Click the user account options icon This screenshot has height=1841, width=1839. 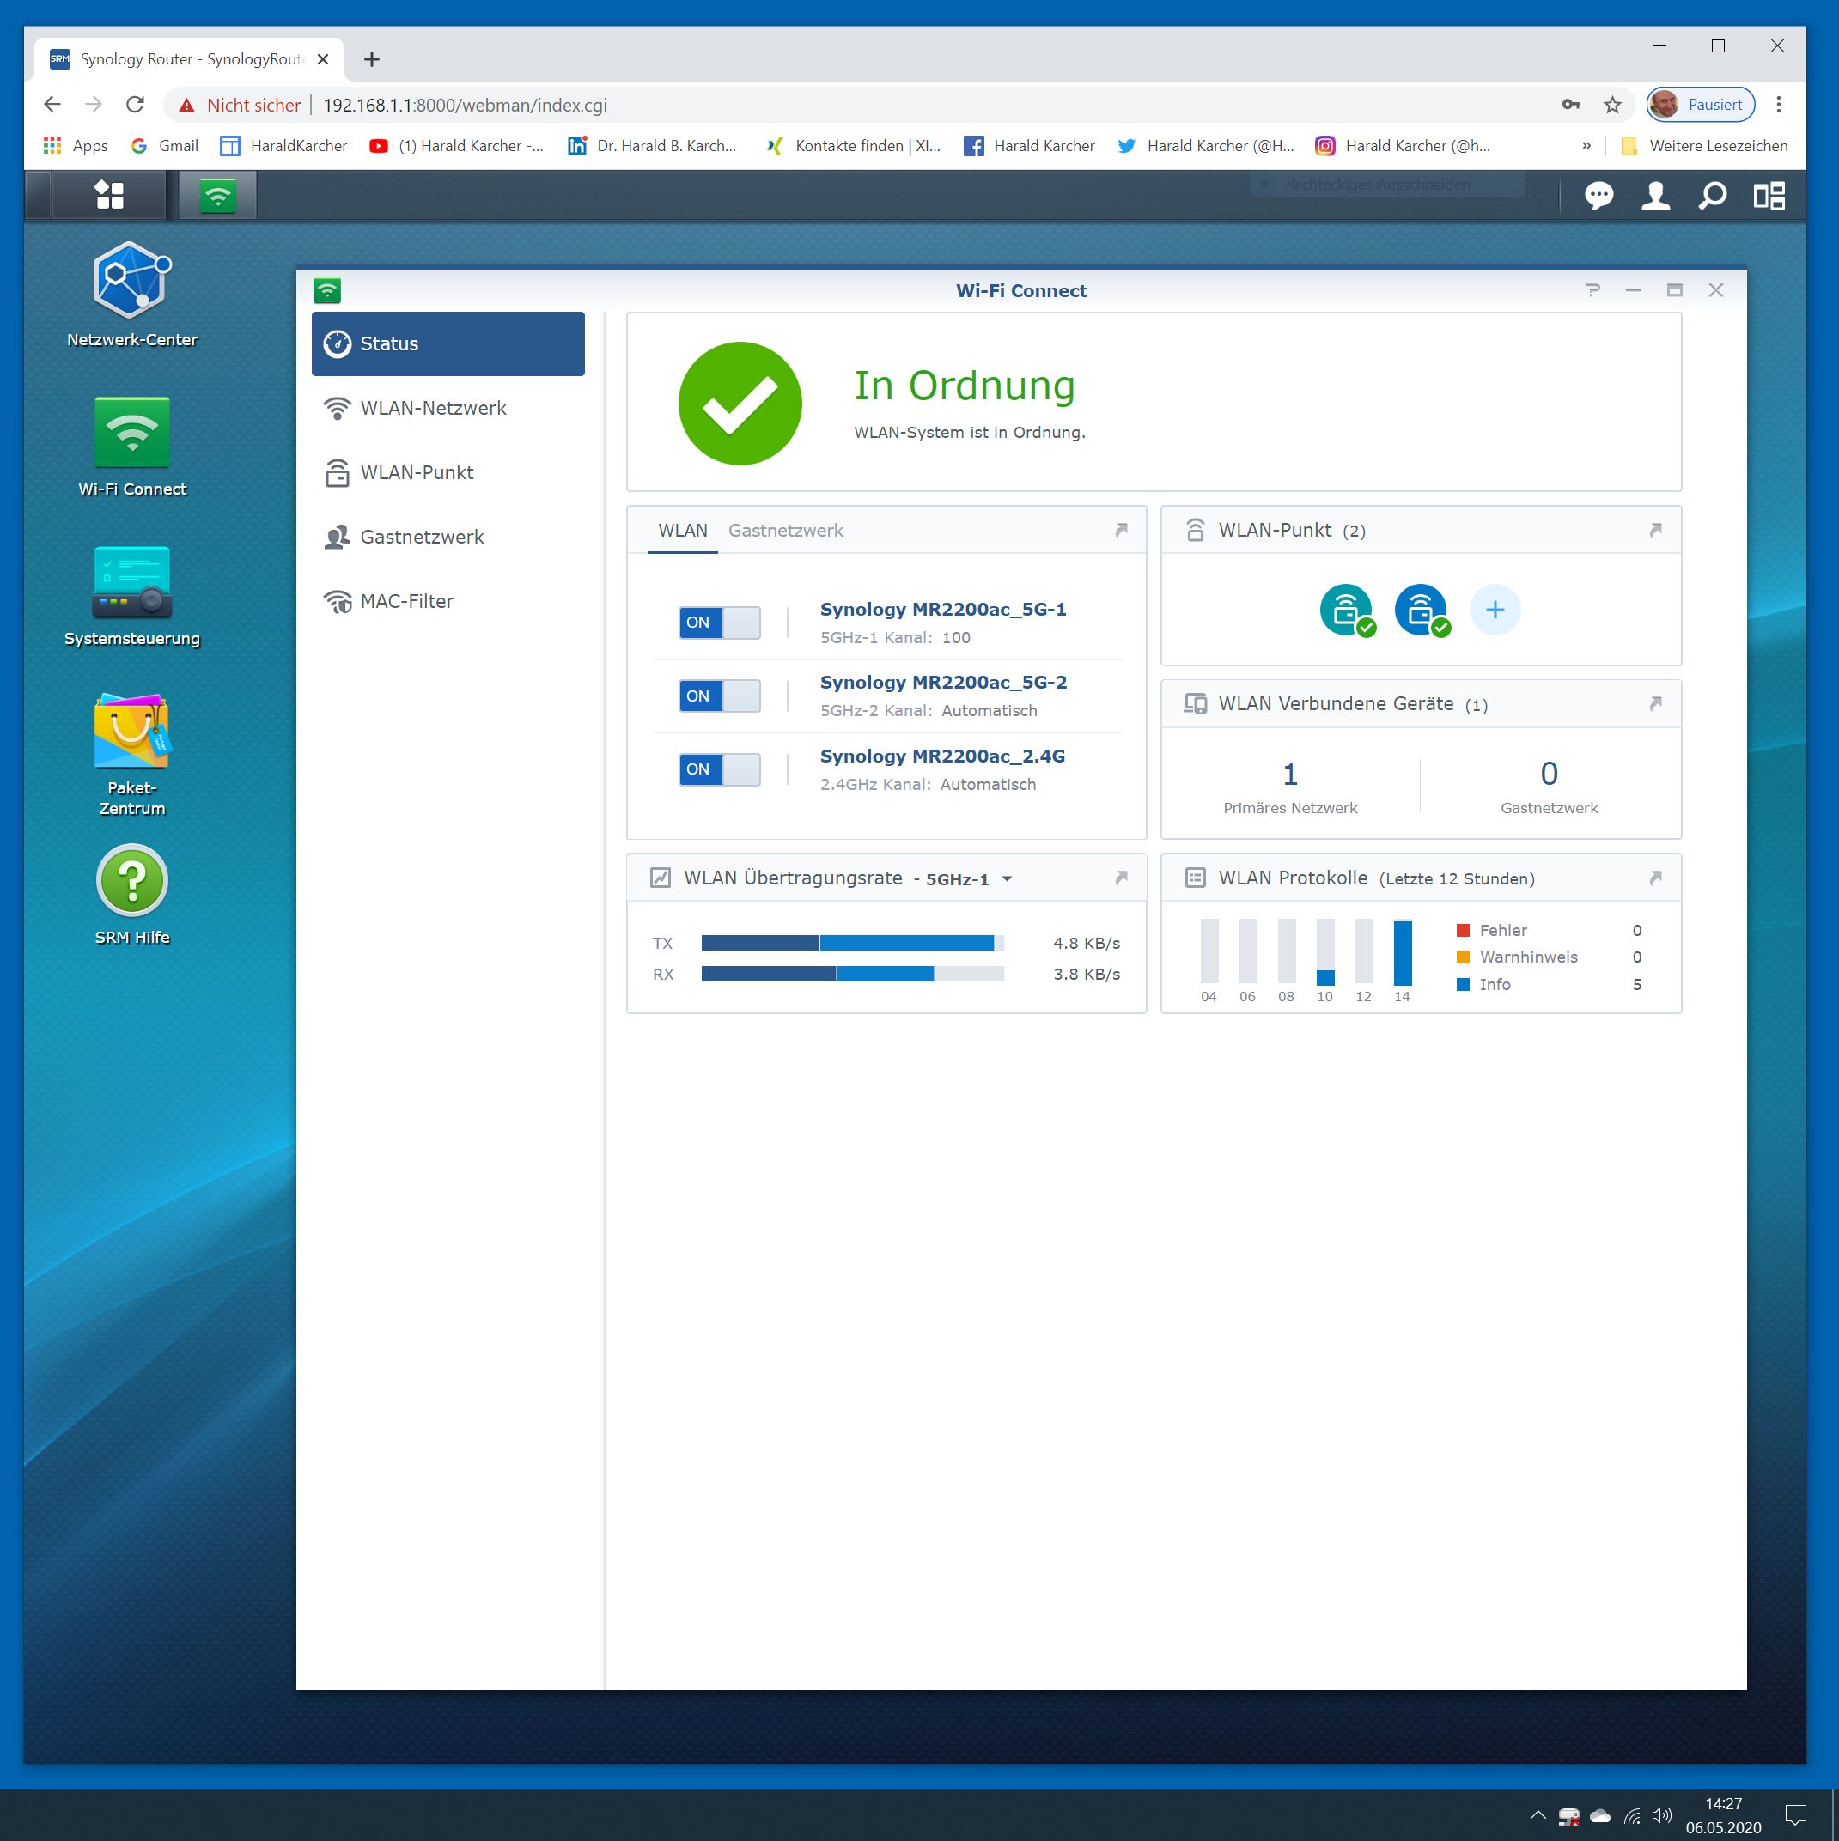[1655, 195]
